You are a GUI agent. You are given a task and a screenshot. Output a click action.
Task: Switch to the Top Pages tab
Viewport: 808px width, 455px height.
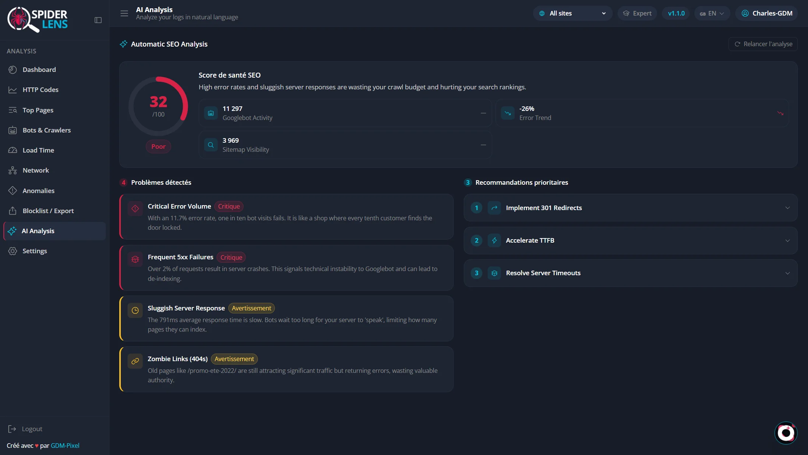[37, 110]
